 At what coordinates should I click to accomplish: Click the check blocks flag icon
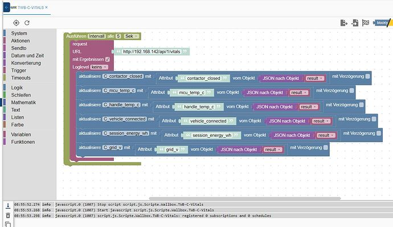tap(366, 23)
